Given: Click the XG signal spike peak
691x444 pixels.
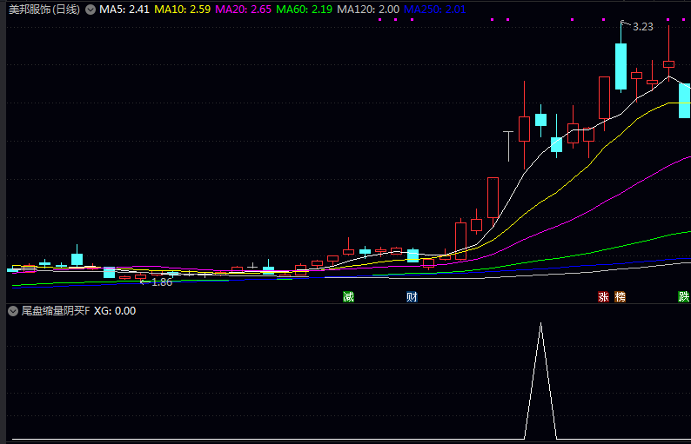Looking at the screenshot, I should [x=540, y=324].
